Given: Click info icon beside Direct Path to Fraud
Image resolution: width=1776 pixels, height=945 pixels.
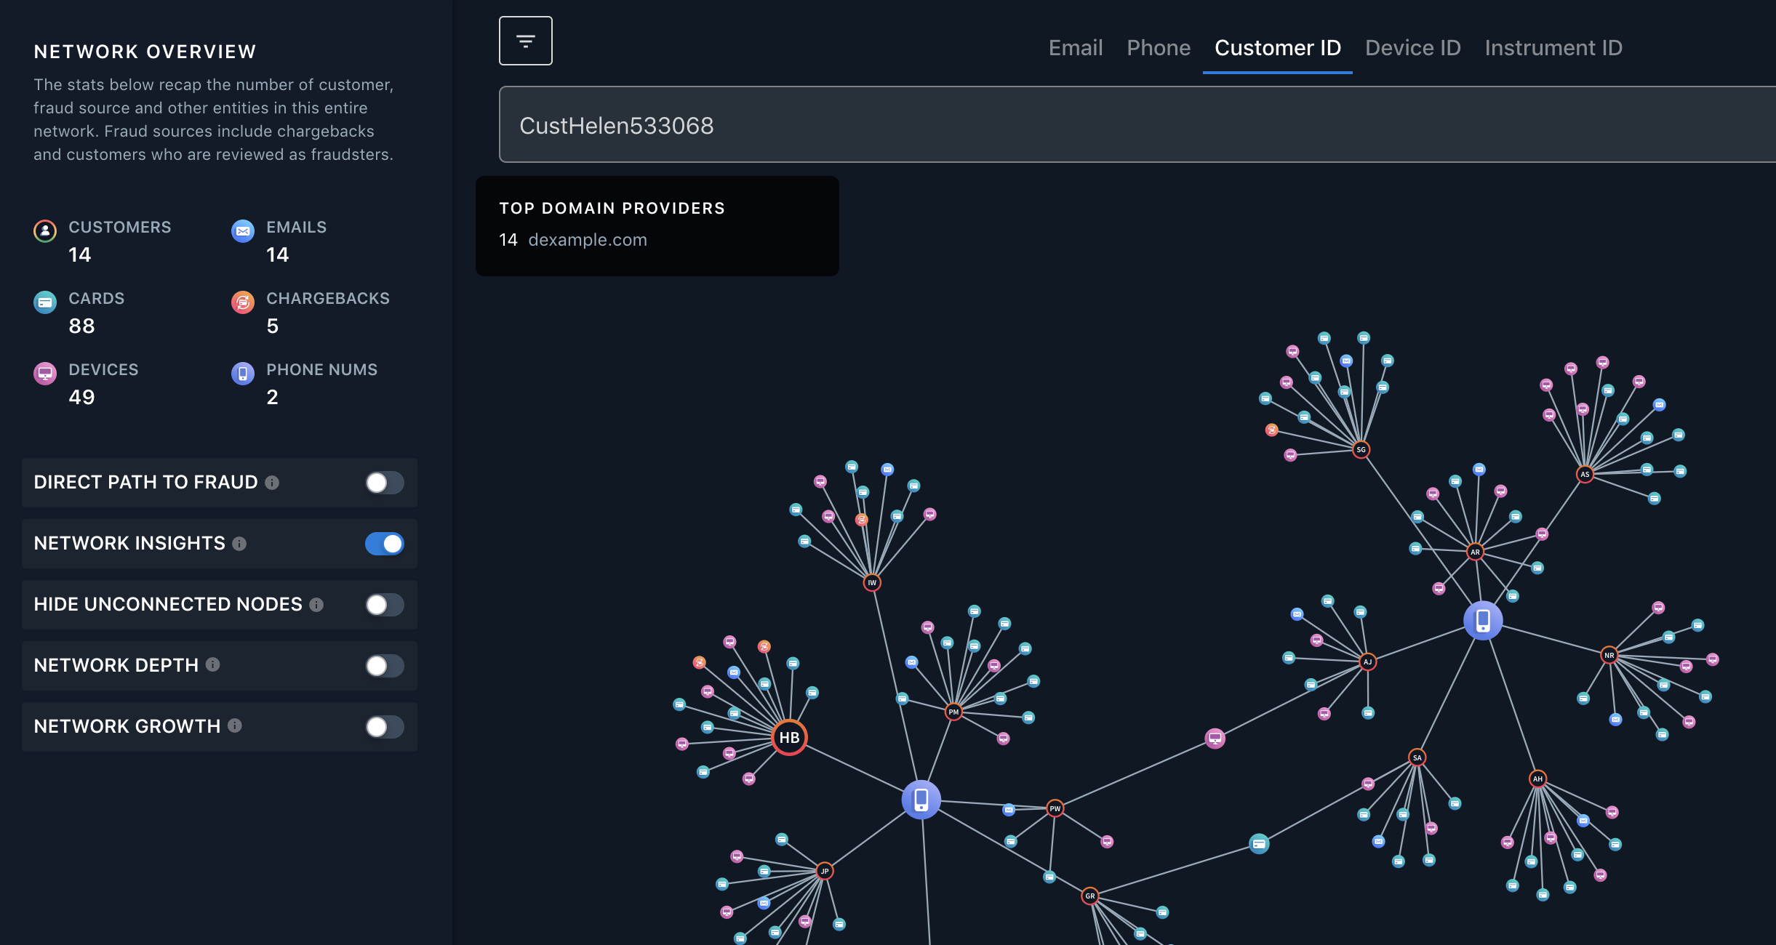Looking at the screenshot, I should tap(272, 483).
